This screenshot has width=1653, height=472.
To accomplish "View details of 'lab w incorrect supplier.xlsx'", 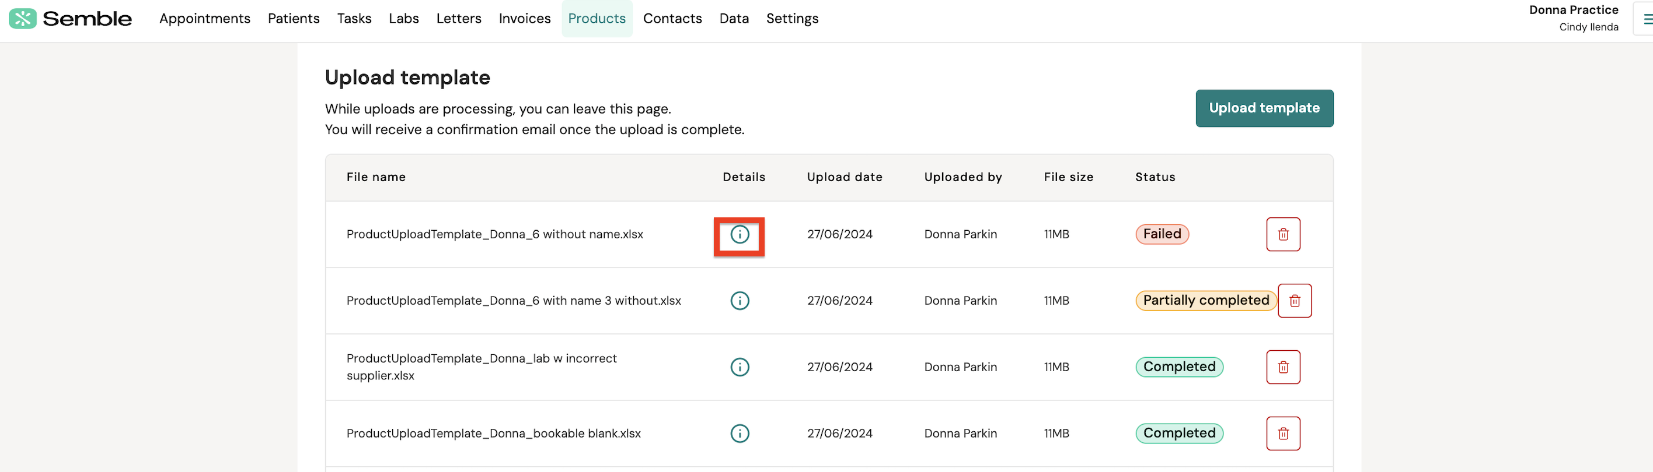I will tap(739, 368).
